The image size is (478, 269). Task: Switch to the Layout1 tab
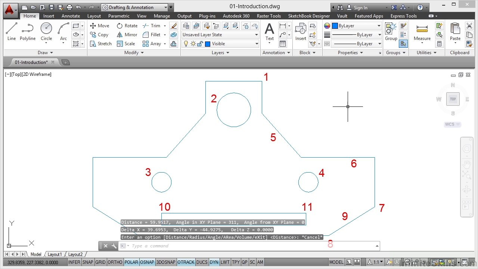(55, 254)
